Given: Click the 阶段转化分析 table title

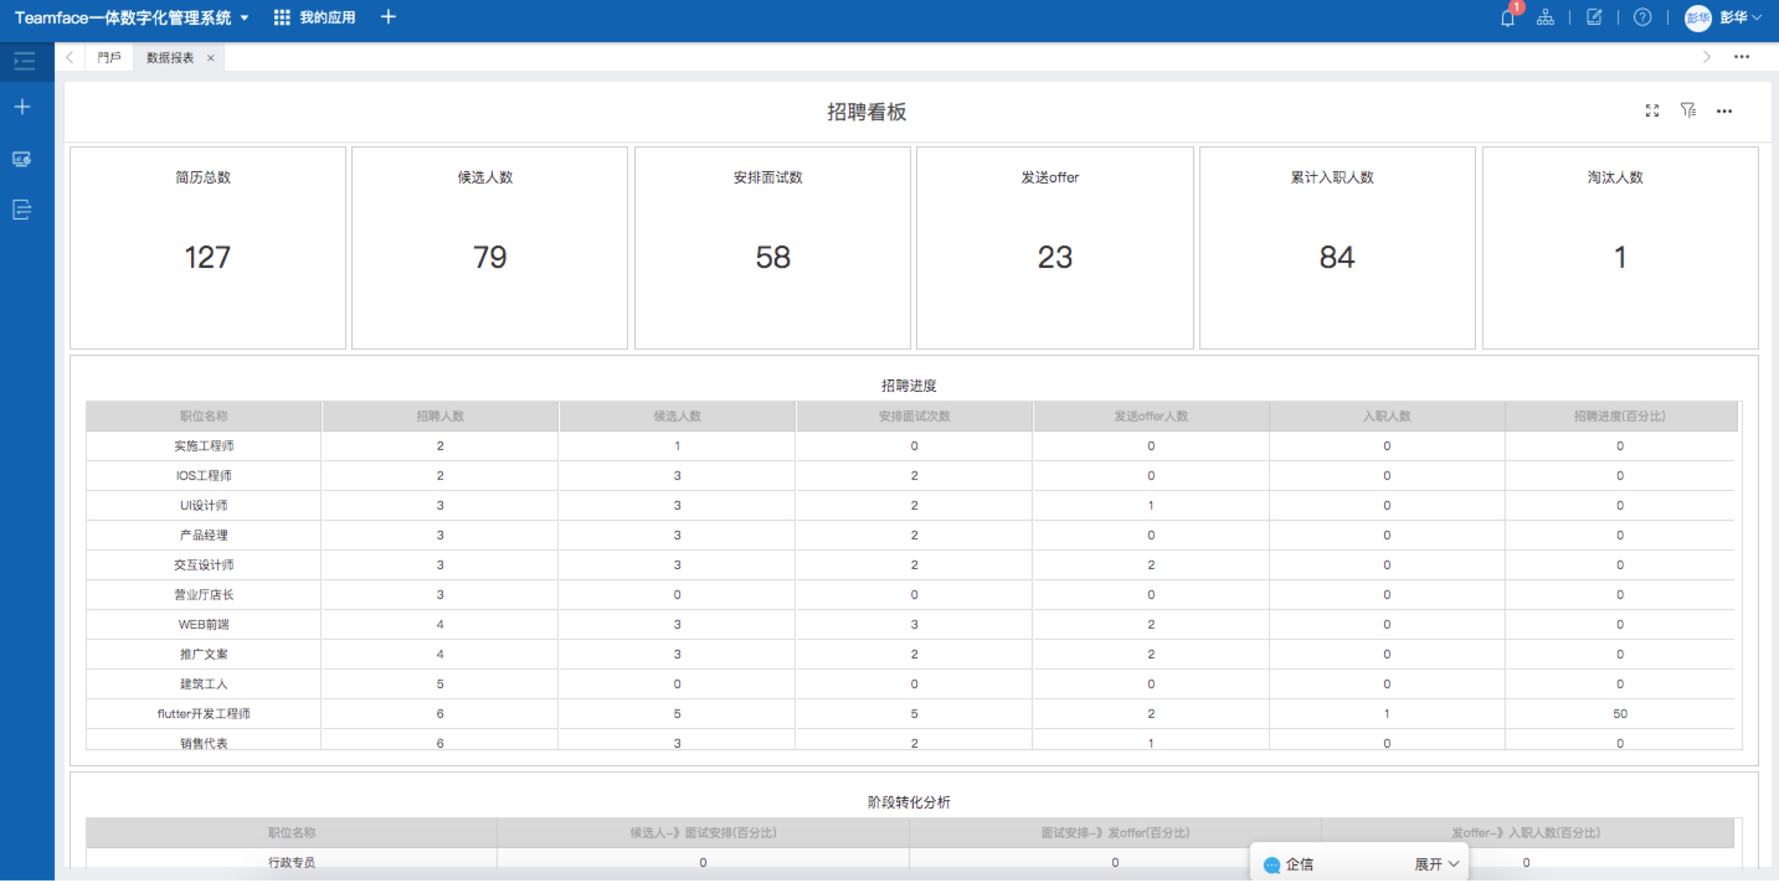Looking at the screenshot, I should point(909,802).
